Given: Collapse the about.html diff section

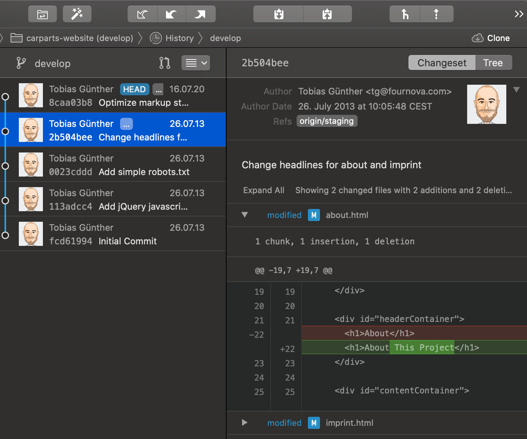Looking at the screenshot, I should pos(245,215).
